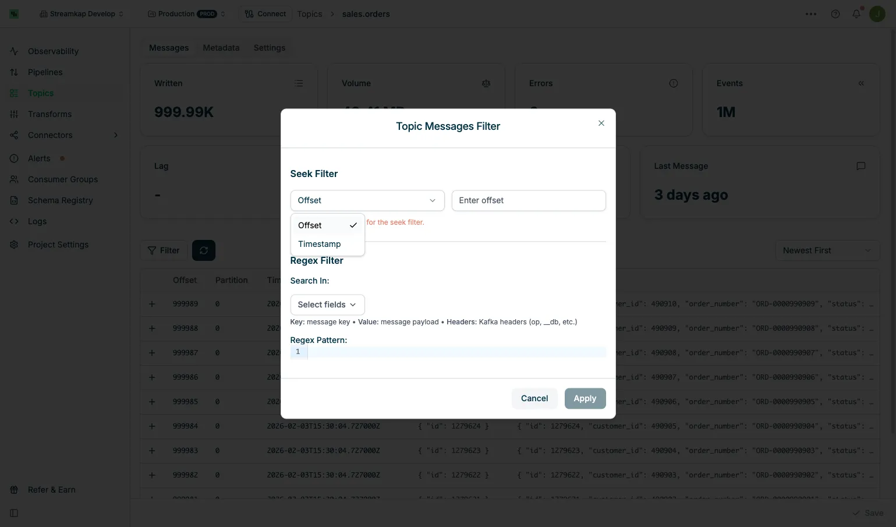
Task: Open the three-dot more options menu
Action: [811, 14]
